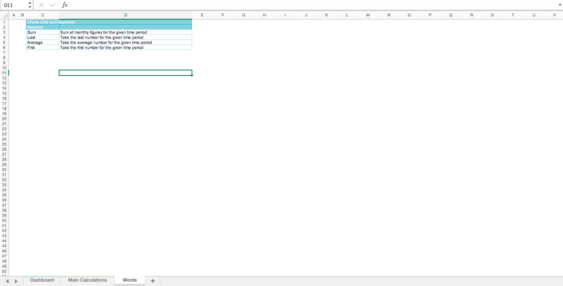Select column E header
This screenshot has height=286, width=563.
coord(202,15)
